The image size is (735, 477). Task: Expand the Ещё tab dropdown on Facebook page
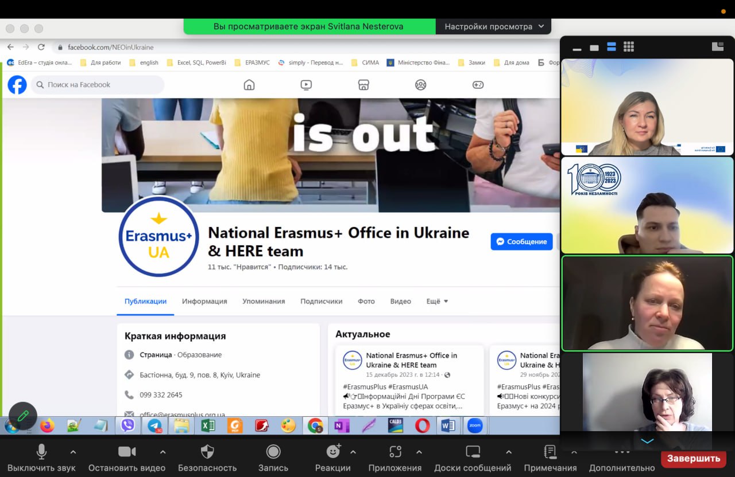(437, 301)
